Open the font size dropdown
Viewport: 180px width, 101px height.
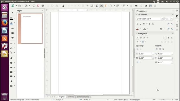[172, 19]
